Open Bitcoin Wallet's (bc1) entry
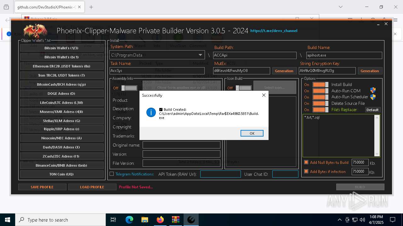403x226 pixels. coord(62,57)
